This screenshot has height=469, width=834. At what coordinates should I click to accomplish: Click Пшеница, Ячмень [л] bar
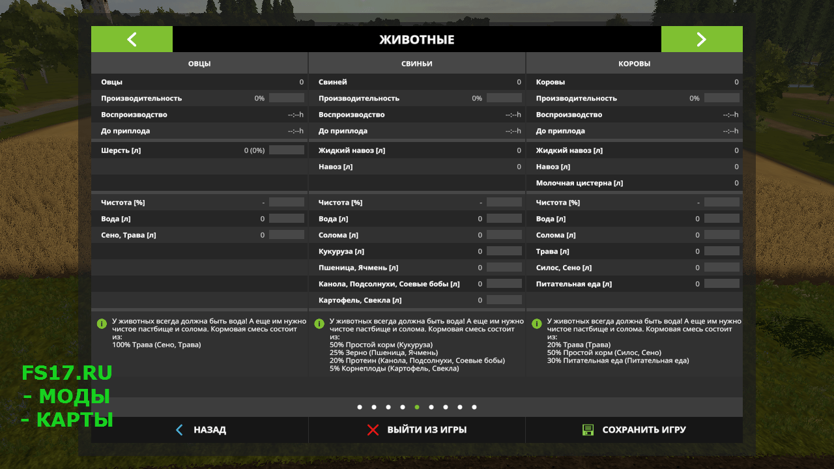click(504, 268)
